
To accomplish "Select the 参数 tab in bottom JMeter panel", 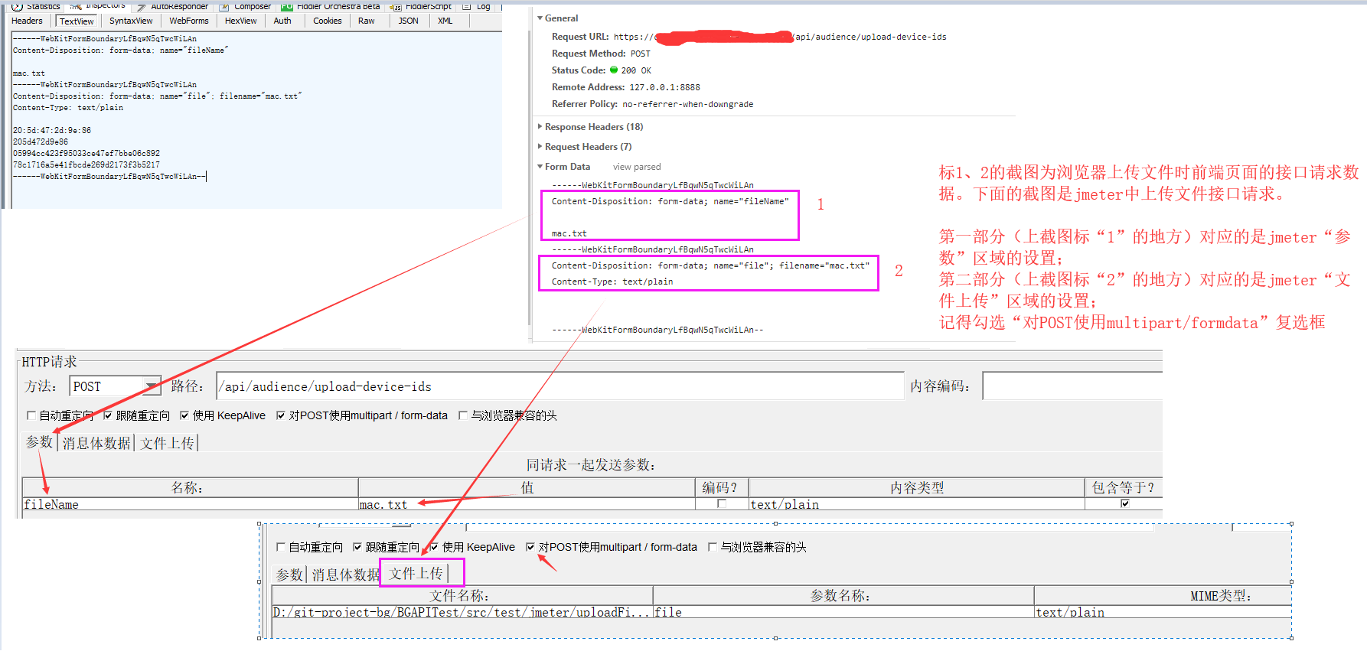I will tap(289, 575).
